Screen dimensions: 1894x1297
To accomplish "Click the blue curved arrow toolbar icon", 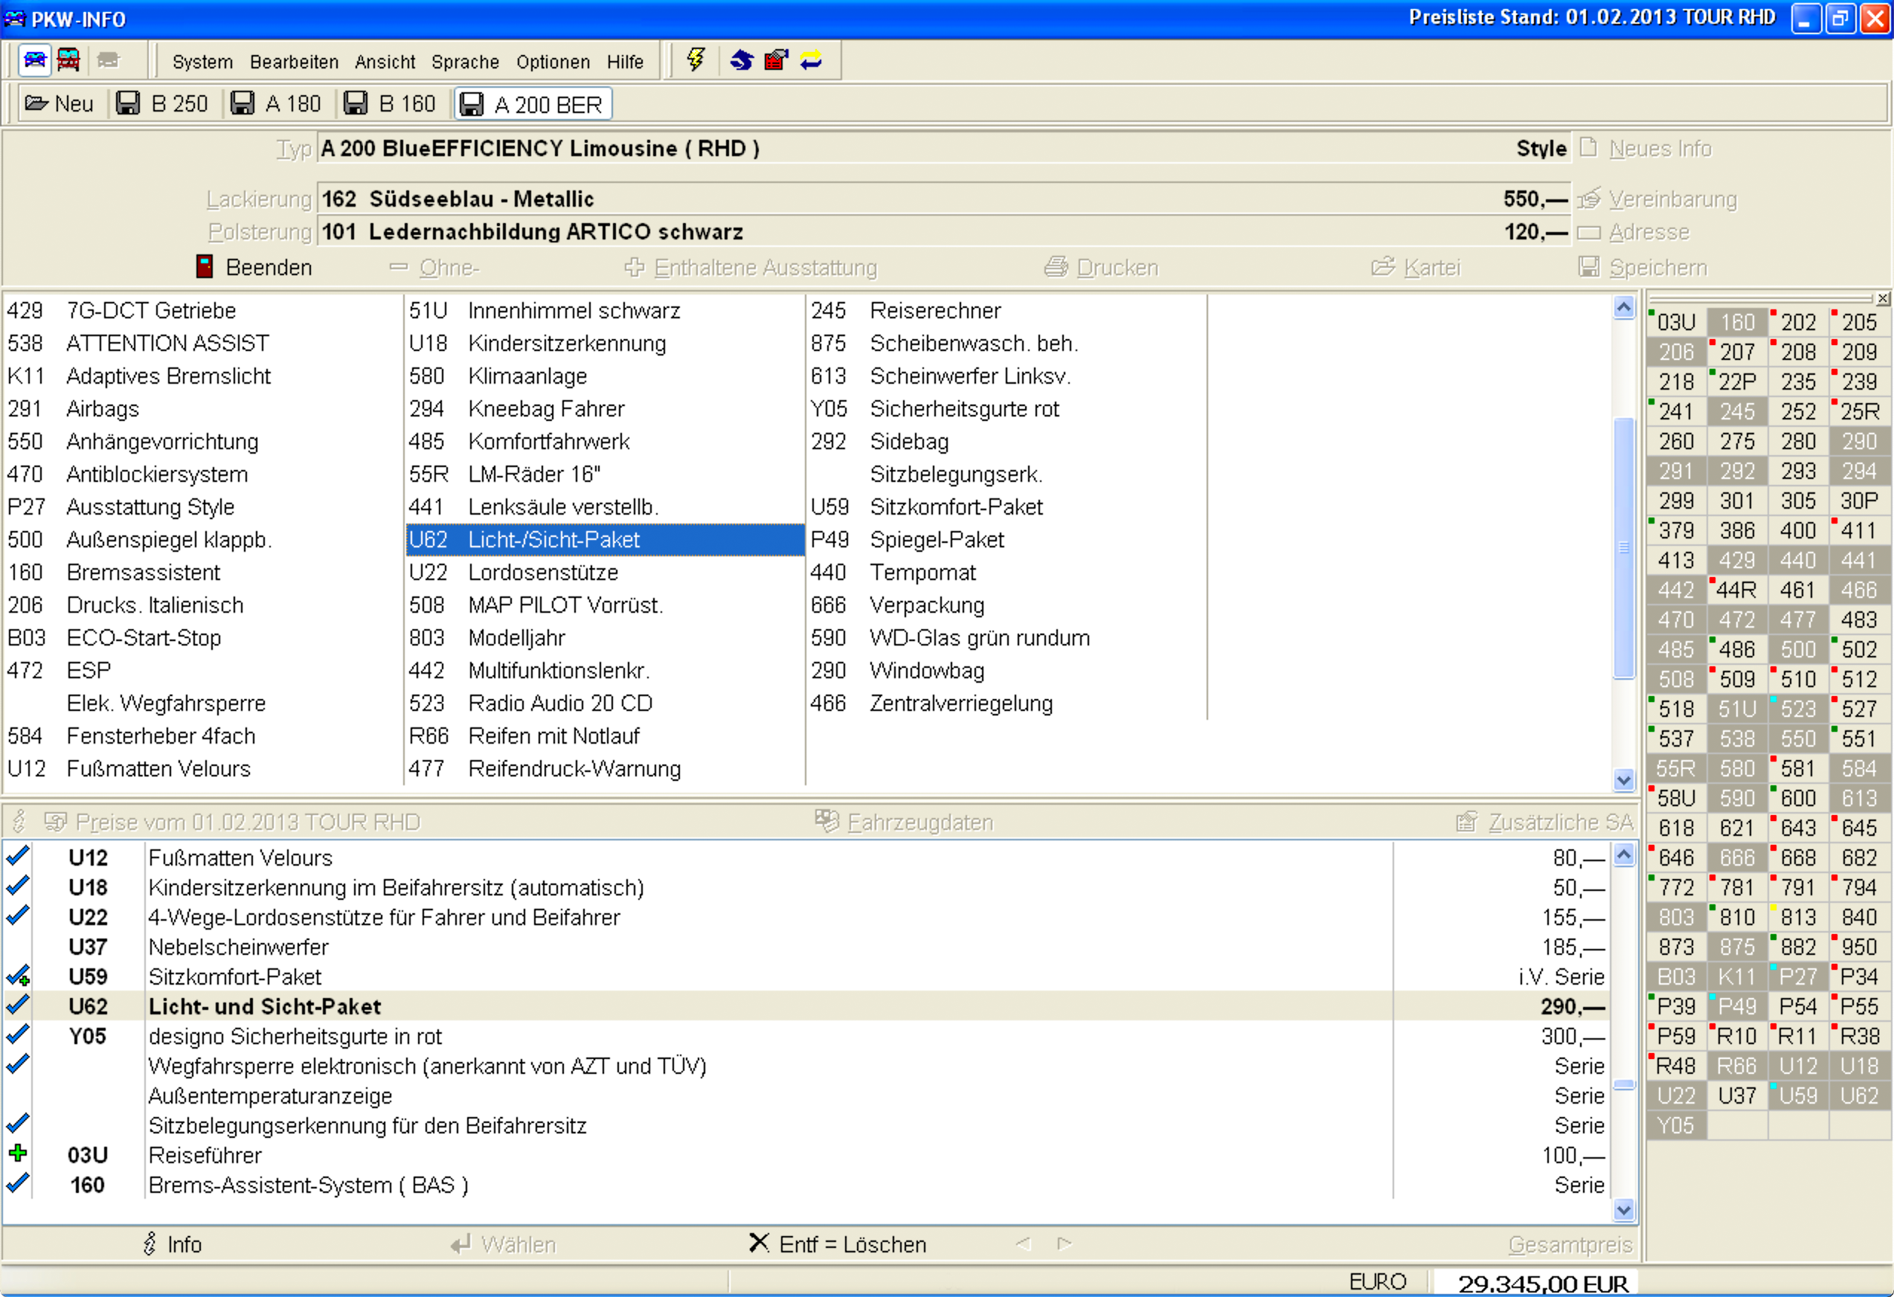I will [741, 60].
